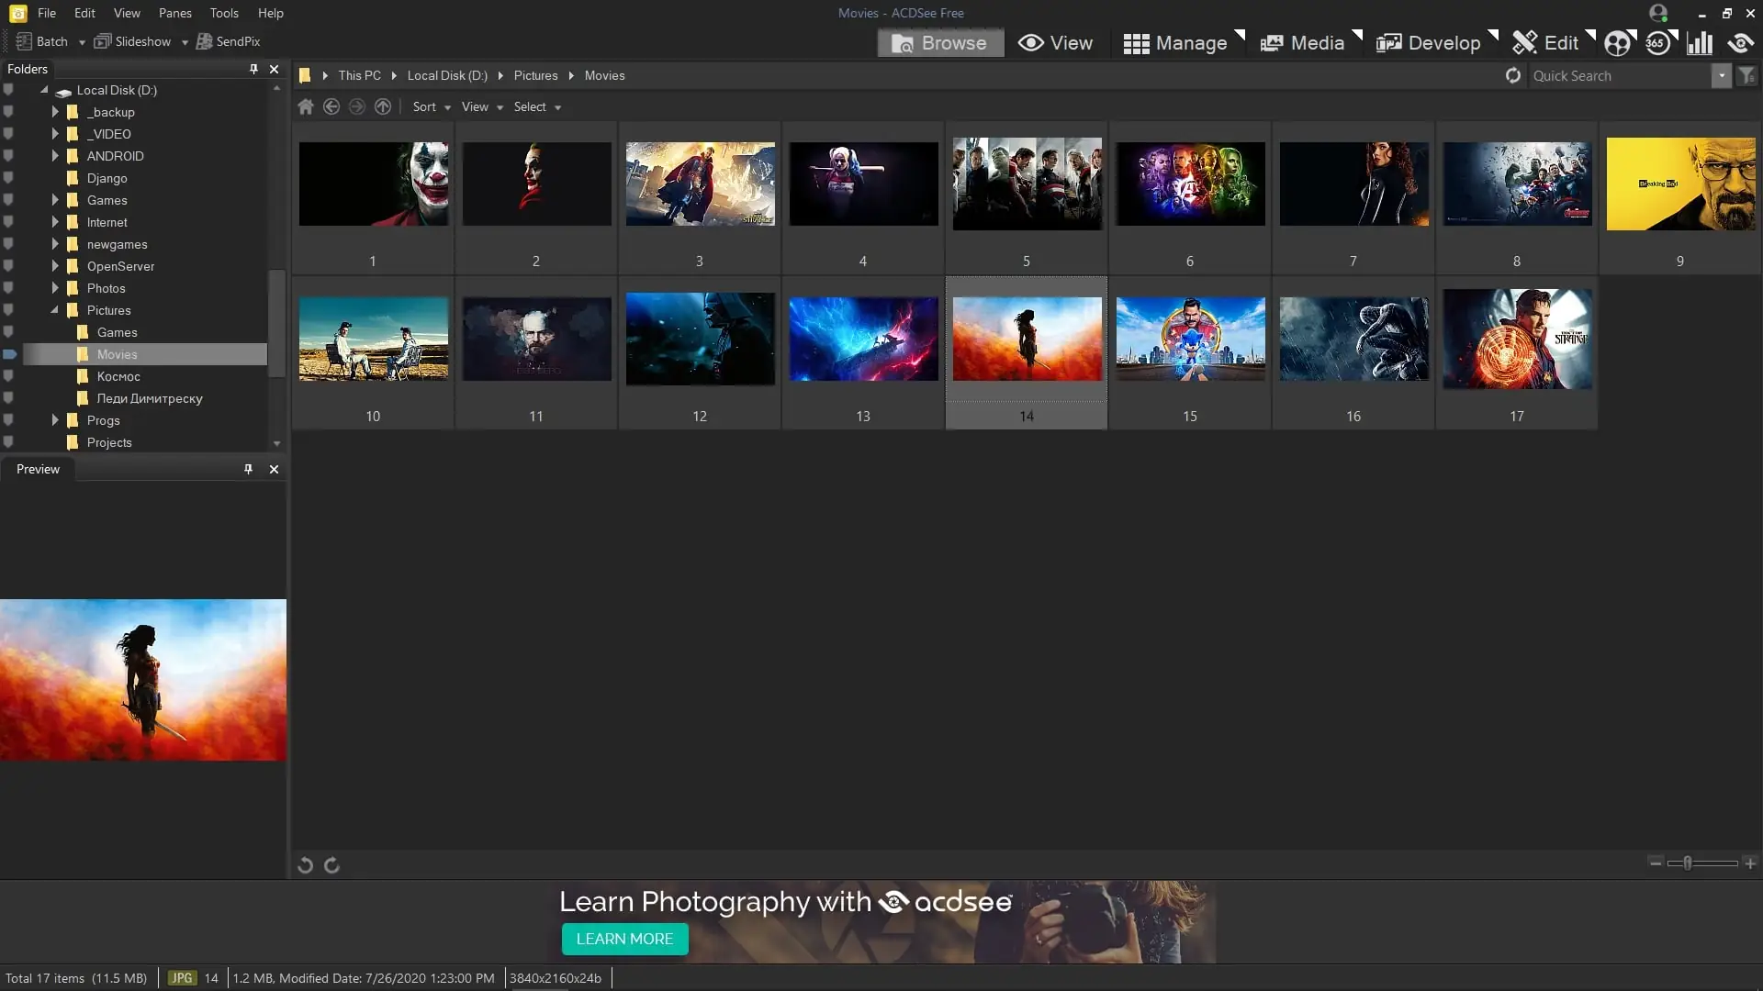1763x991 pixels.
Task: Switch to Browse mode
Action: coord(939,43)
